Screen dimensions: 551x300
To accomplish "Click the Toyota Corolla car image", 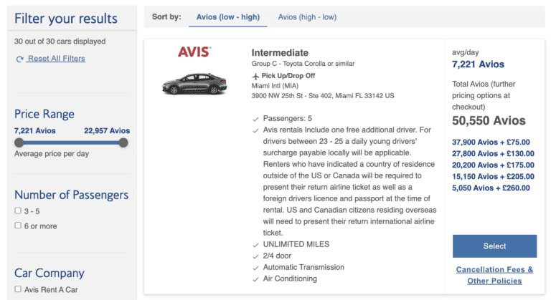I will click(x=194, y=85).
